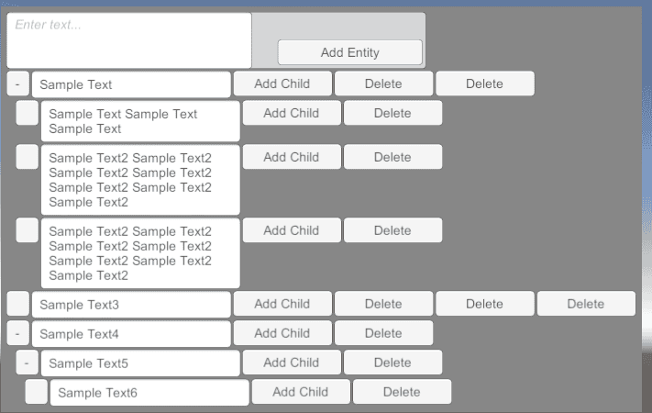
Task: Toggle box next to Sample Text Sample Text entry
Action: pyautogui.click(x=27, y=113)
